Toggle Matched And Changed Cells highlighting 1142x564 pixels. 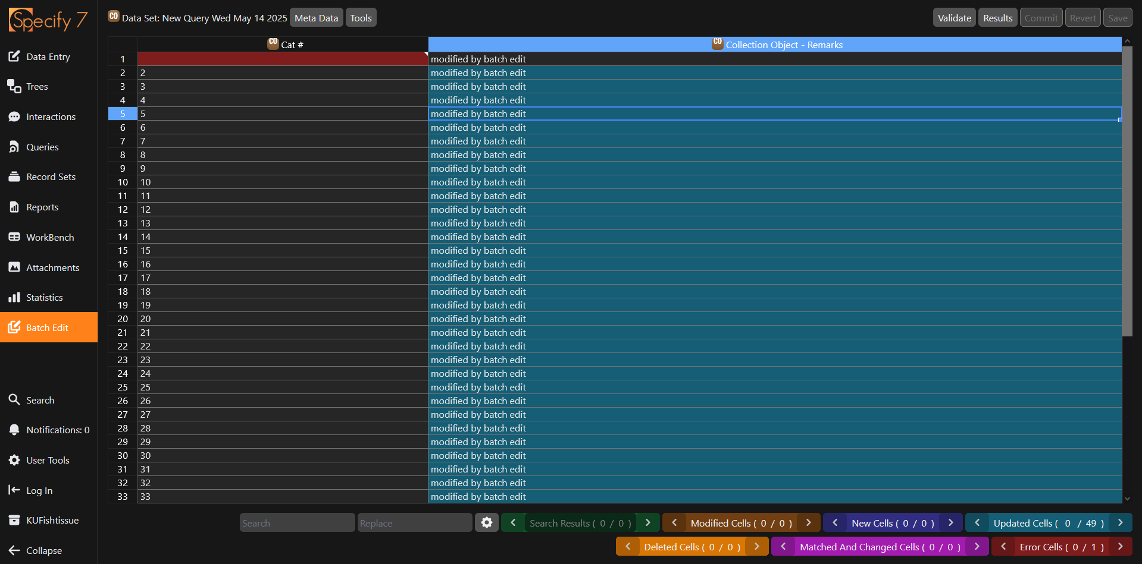coord(880,547)
